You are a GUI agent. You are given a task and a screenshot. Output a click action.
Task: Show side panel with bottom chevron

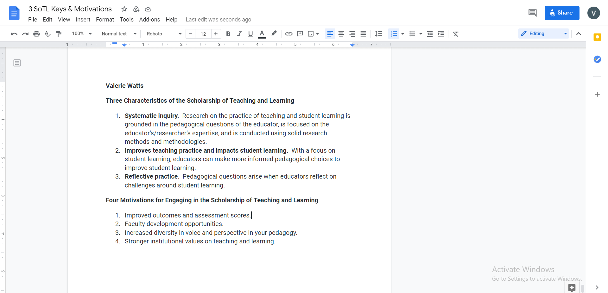tap(597, 287)
